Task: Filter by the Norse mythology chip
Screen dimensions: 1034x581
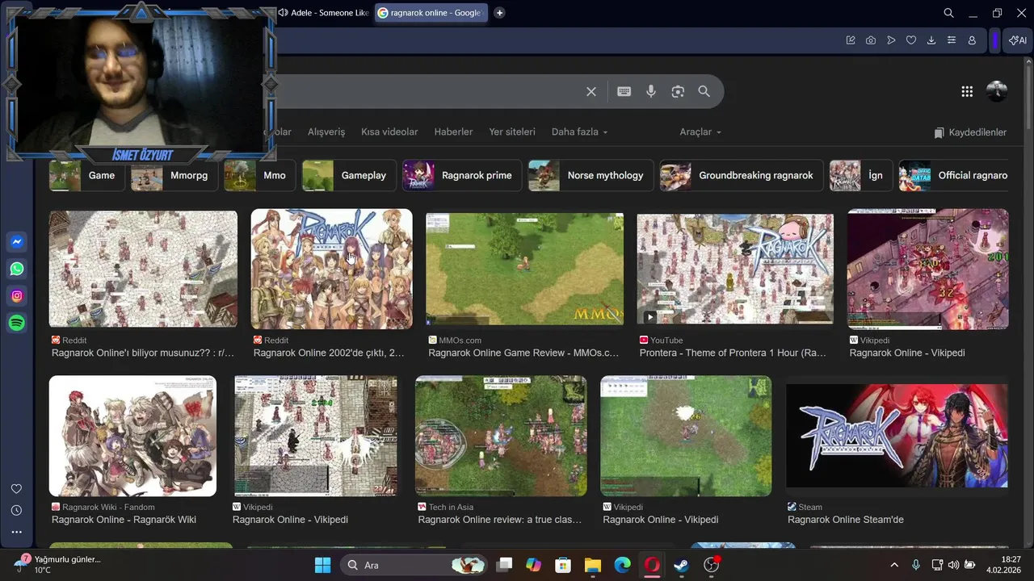Action: click(591, 175)
